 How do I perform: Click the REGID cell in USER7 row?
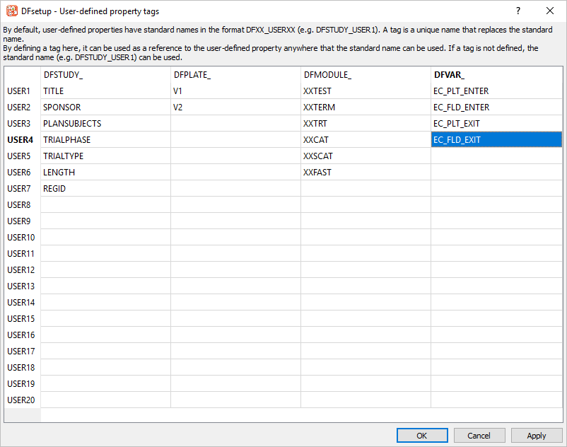[x=105, y=189]
